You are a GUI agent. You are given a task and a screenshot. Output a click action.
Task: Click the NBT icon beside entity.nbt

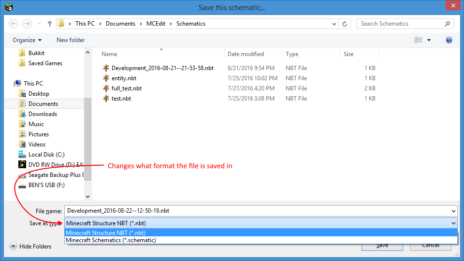(x=106, y=78)
